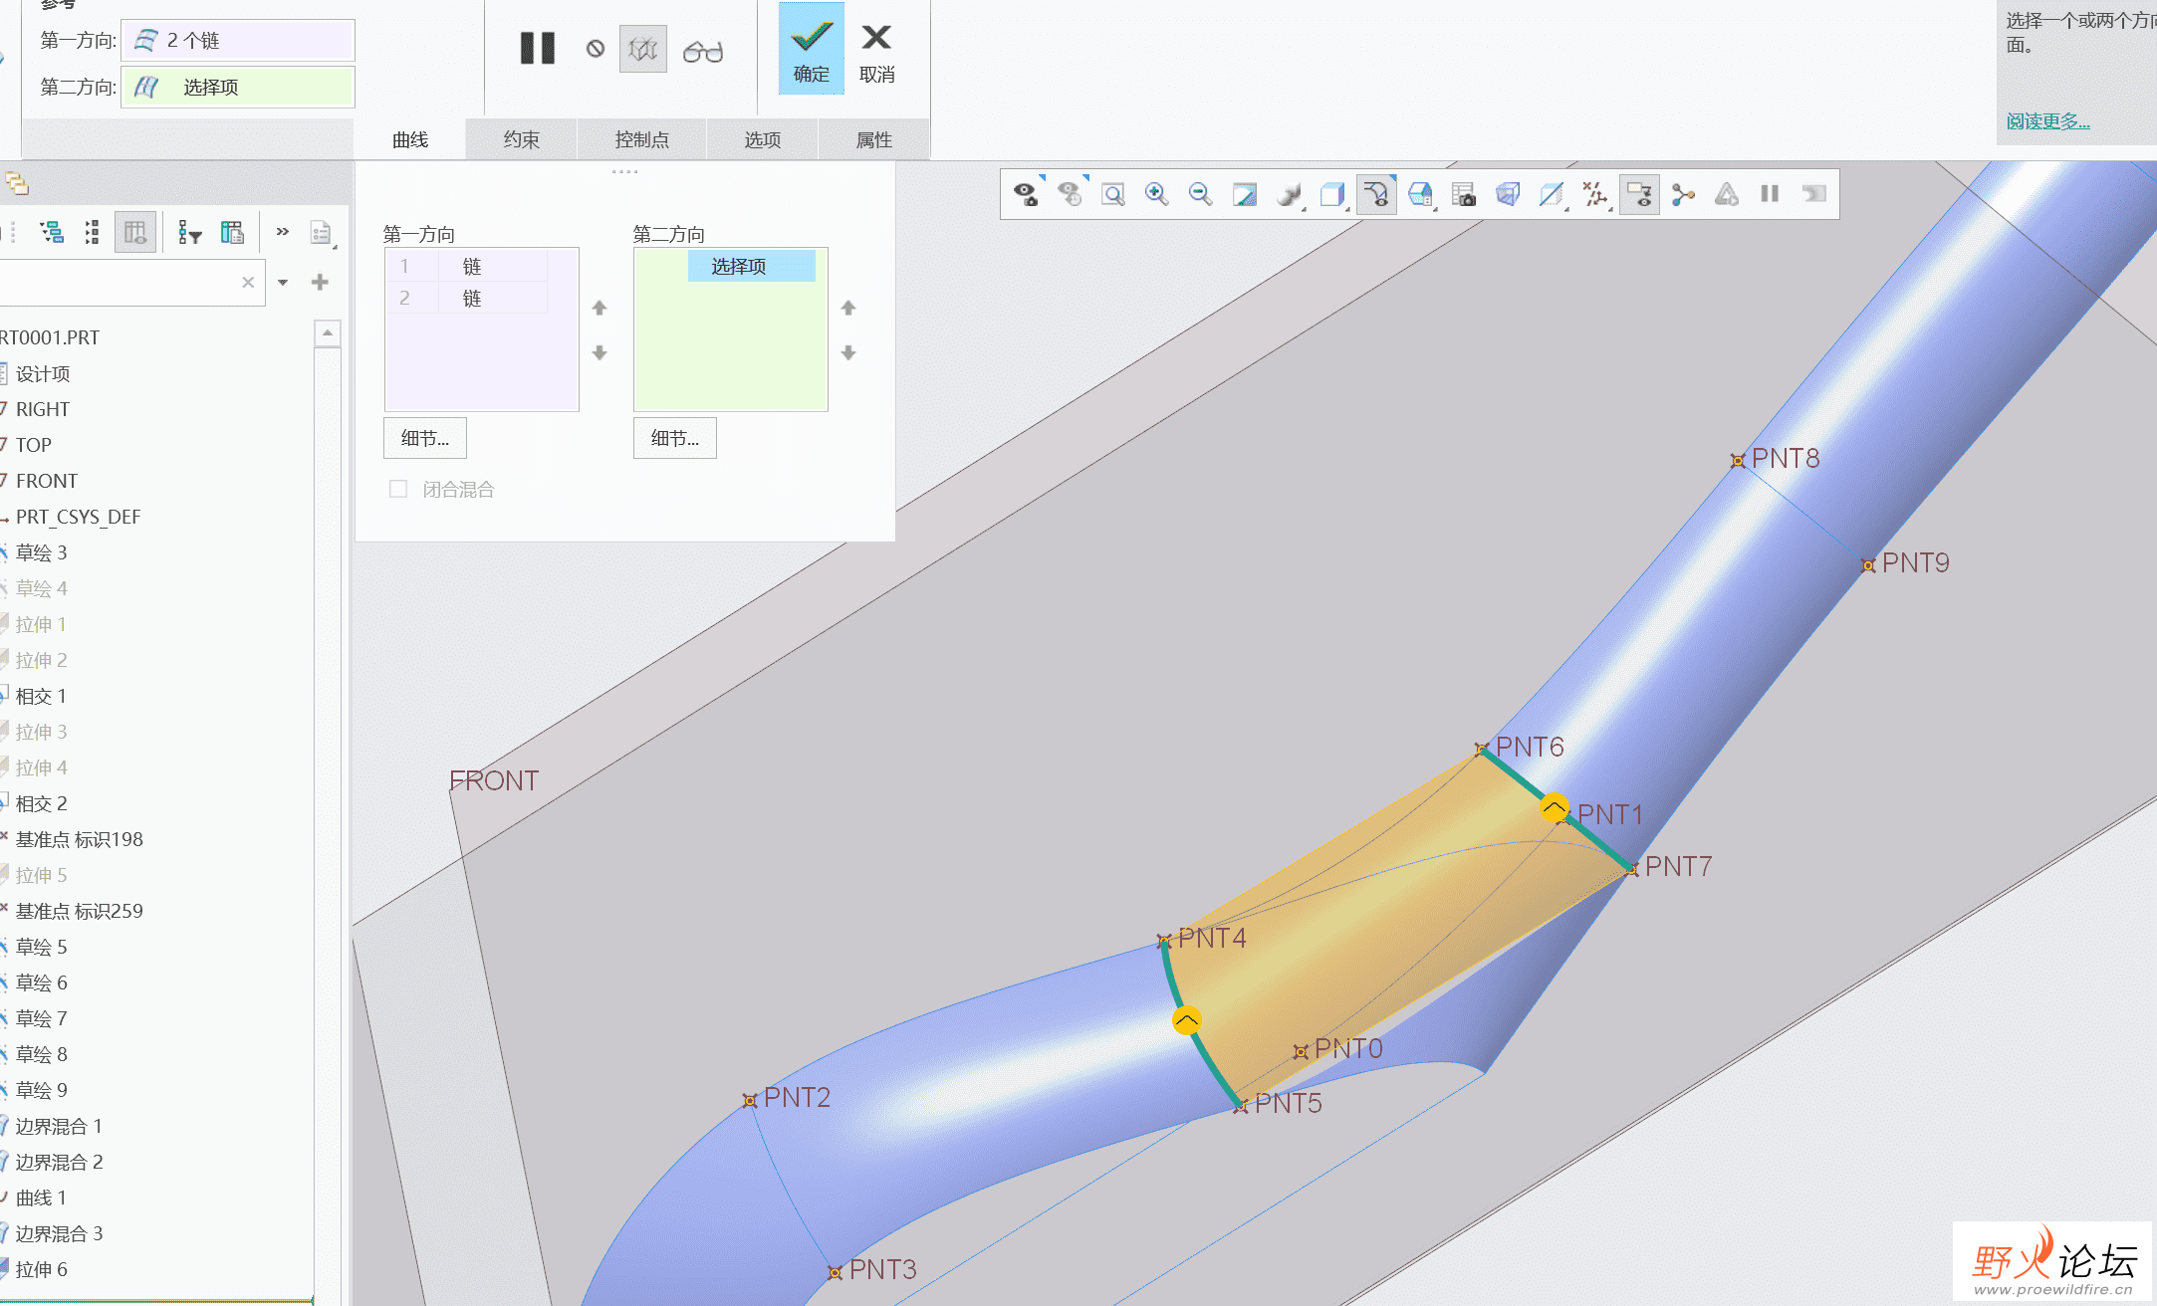Click the pause icon in graphics toolbar
This screenshot has height=1306, width=2157.
(1770, 194)
